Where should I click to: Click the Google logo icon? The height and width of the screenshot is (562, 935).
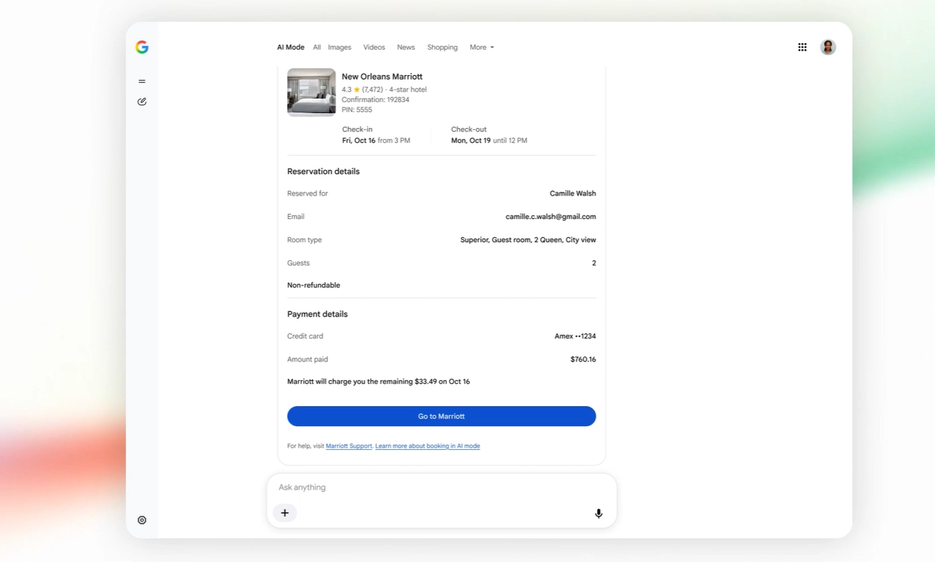(x=141, y=47)
